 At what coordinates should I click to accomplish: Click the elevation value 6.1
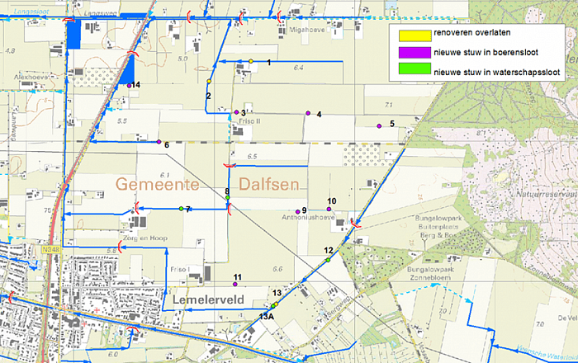coord(164,175)
